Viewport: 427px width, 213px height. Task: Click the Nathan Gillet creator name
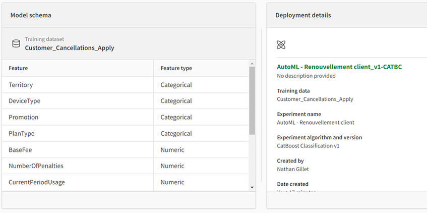293,169
